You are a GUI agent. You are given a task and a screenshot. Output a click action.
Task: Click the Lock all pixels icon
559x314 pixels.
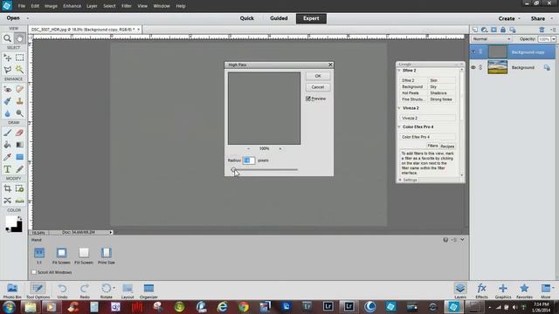tap(503, 30)
